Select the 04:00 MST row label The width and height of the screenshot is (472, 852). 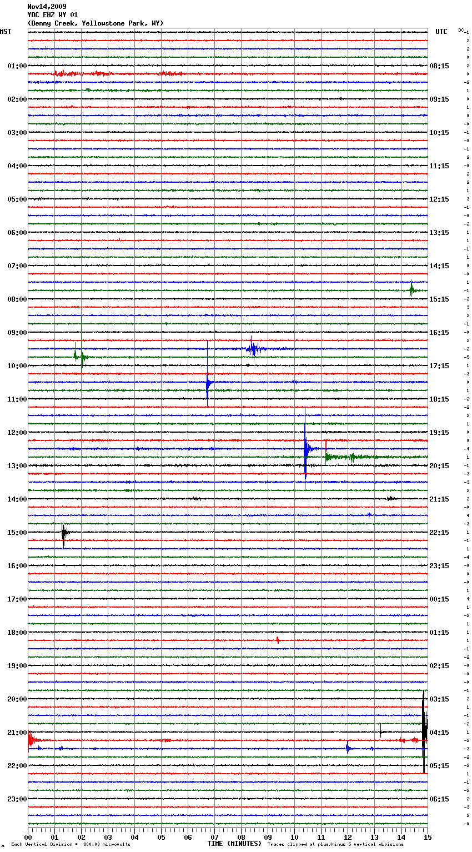[x=17, y=166]
